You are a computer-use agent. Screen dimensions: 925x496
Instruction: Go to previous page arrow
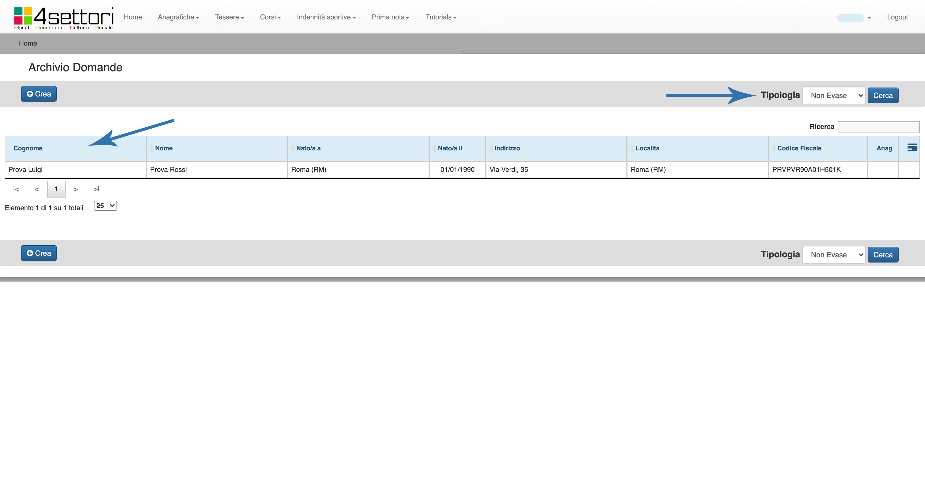(x=37, y=189)
